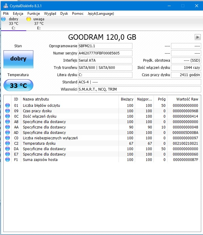The width and height of the screenshot is (203, 235).
Task: Click raw value 002100210021
Action: point(185,143)
